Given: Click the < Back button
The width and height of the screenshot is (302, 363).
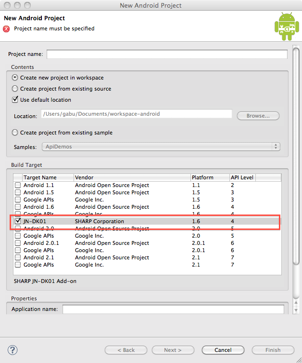Looking at the screenshot, I should click(x=126, y=350).
